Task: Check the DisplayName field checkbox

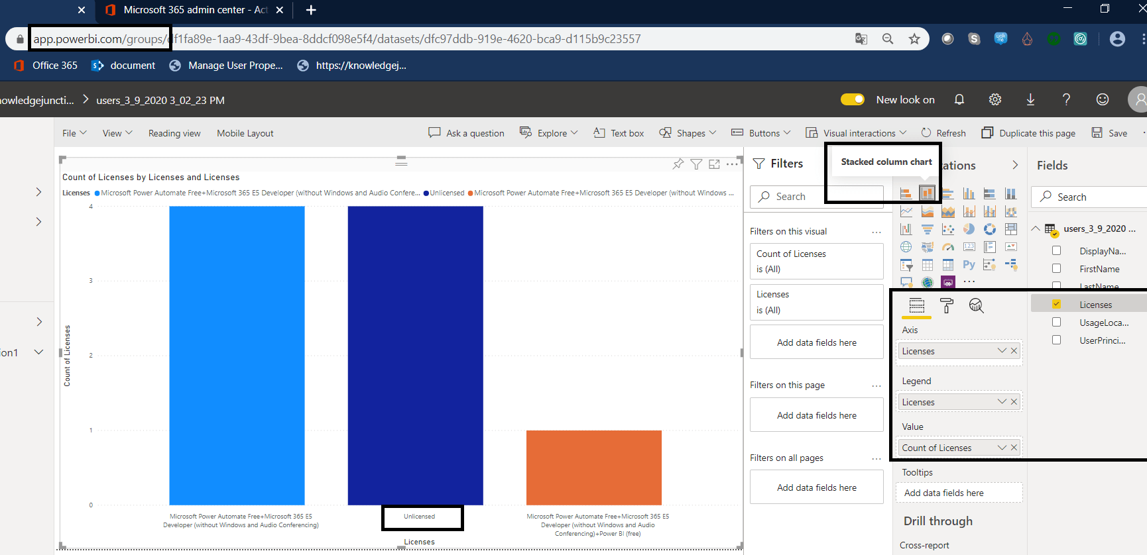Action: tap(1056, 251)
